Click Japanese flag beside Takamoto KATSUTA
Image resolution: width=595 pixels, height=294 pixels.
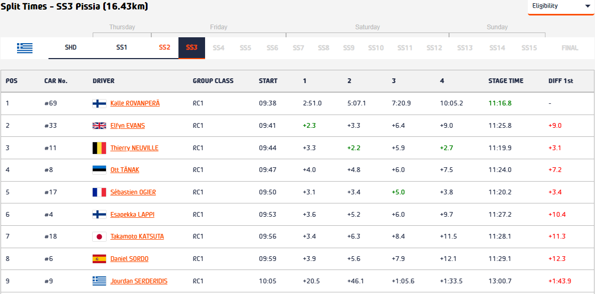pos(100,236)
